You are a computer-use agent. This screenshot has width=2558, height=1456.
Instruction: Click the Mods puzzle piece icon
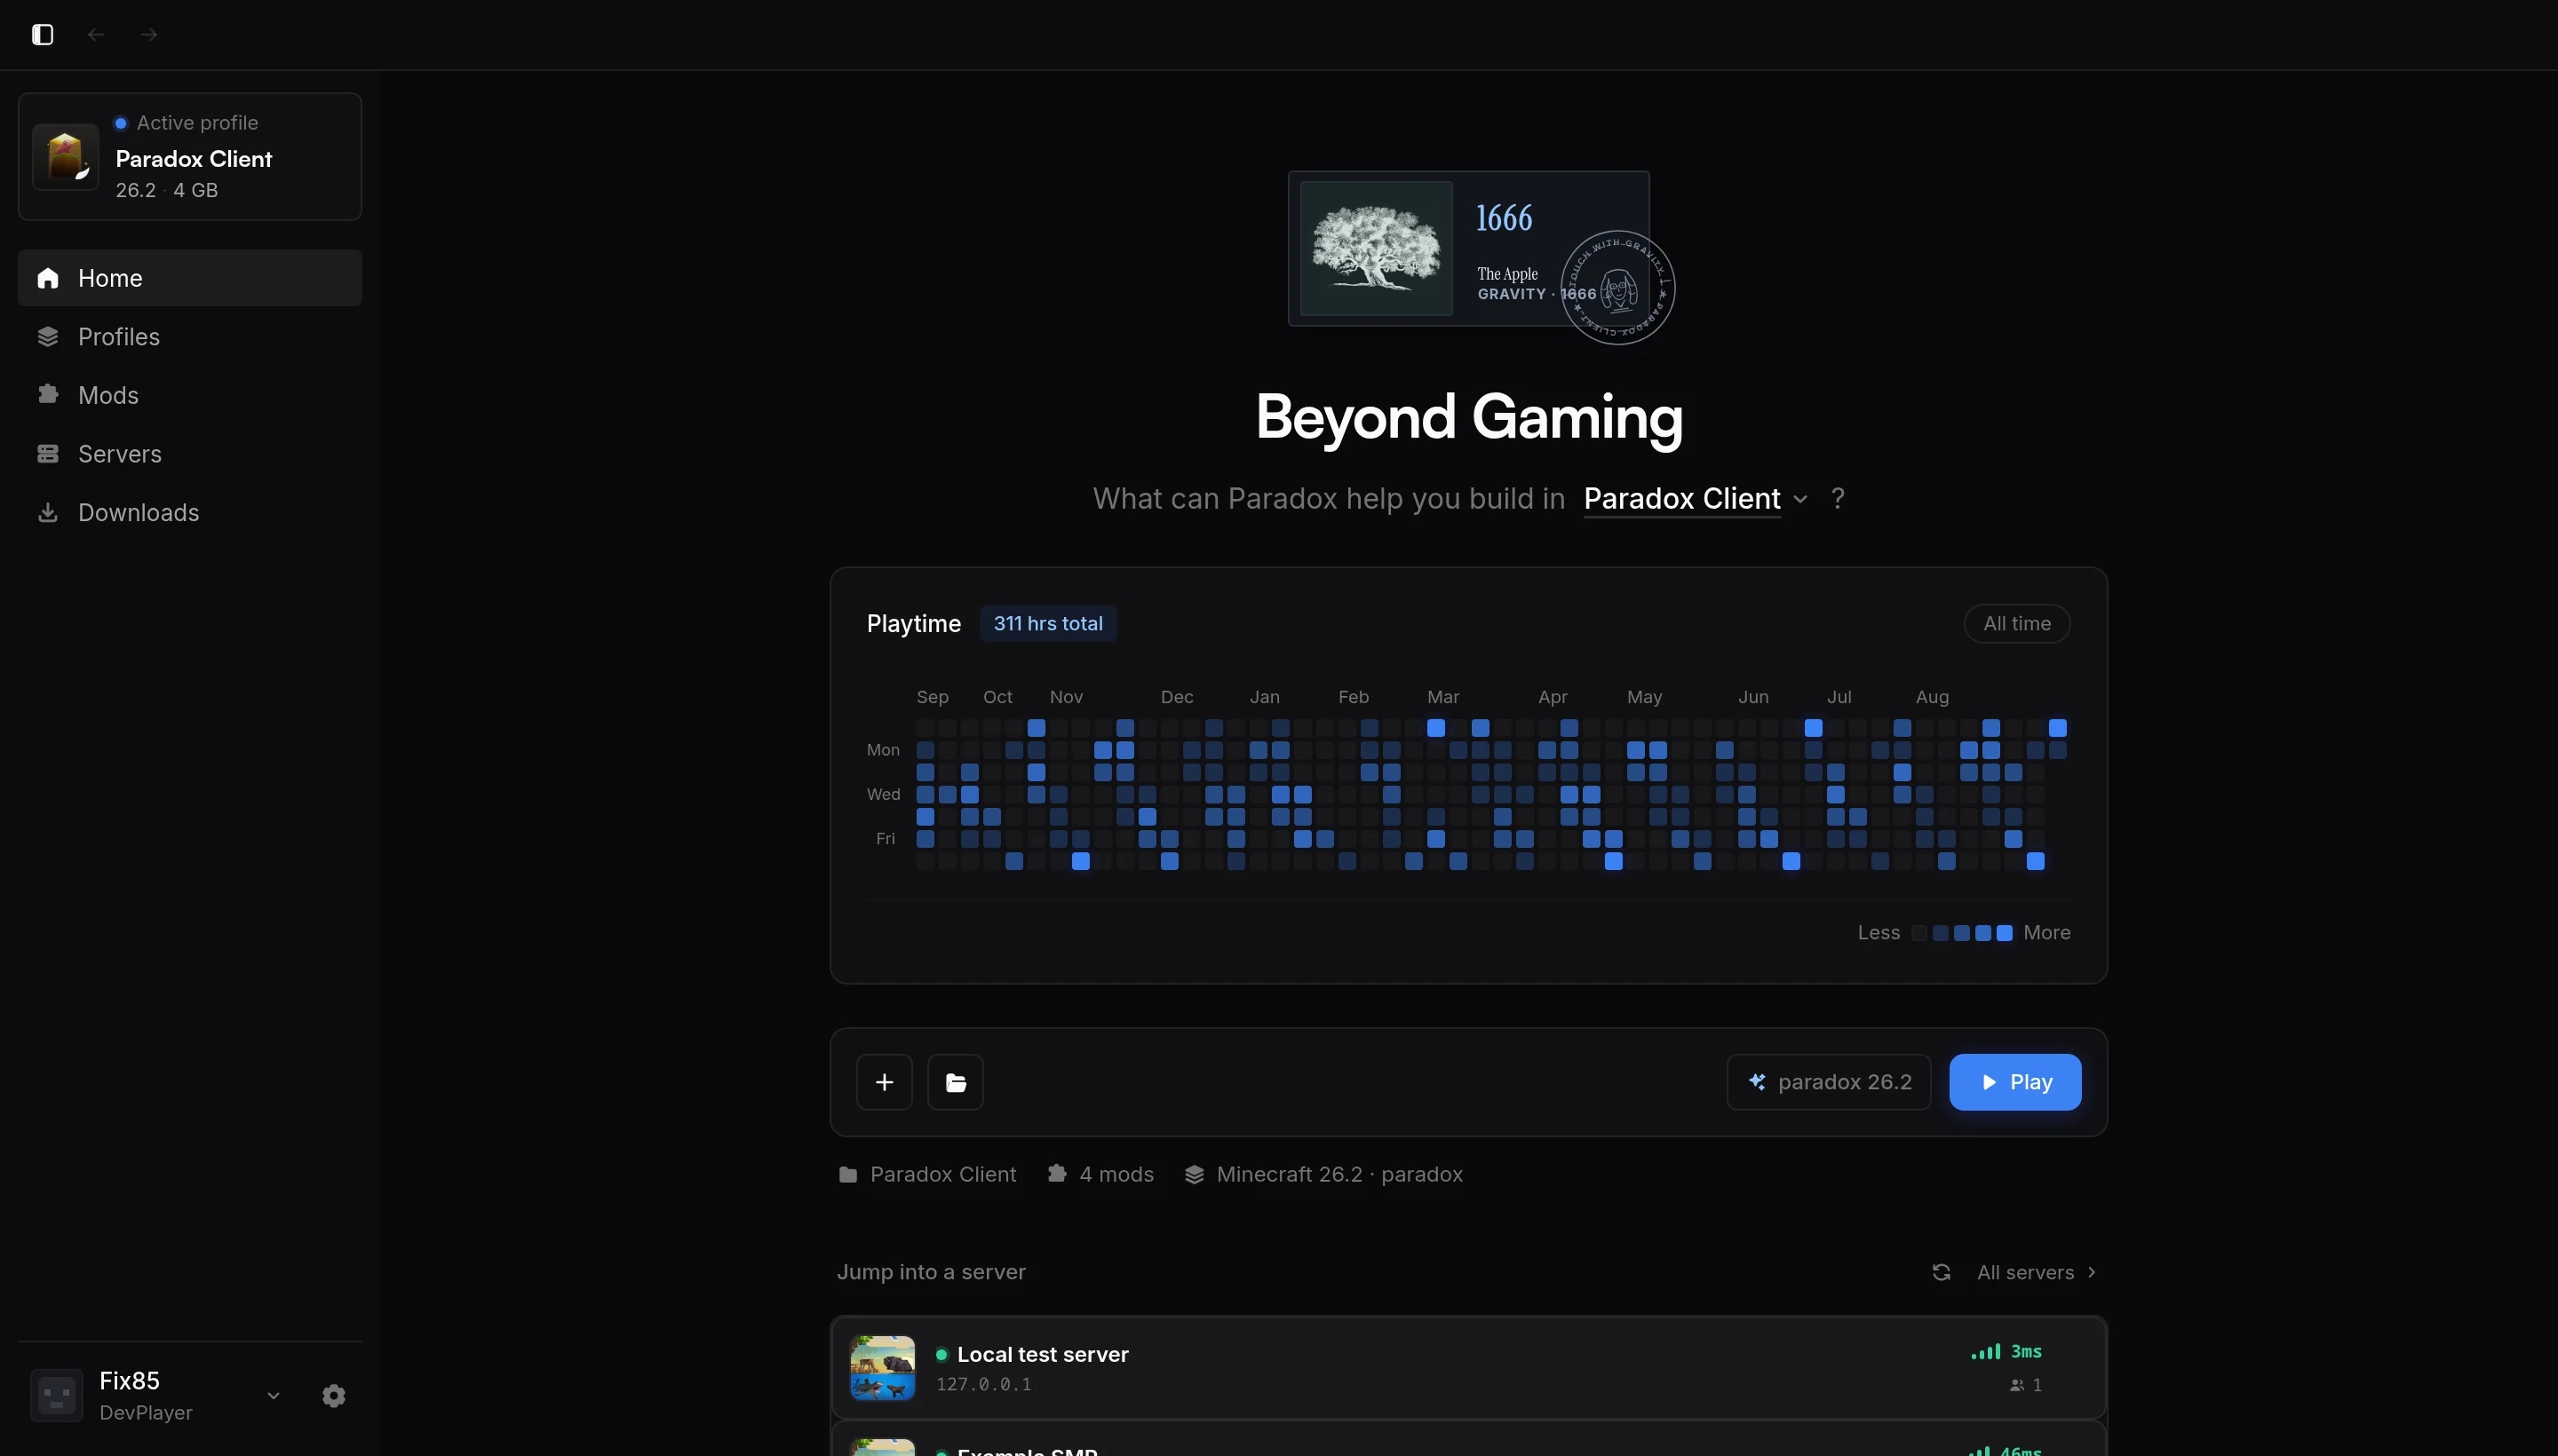[48, 395]
